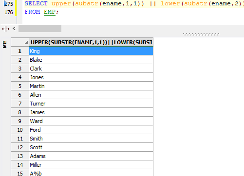This screenshot has height=176, width=244.
Task: Click the Smith cell in results
Action: (91, 139)
